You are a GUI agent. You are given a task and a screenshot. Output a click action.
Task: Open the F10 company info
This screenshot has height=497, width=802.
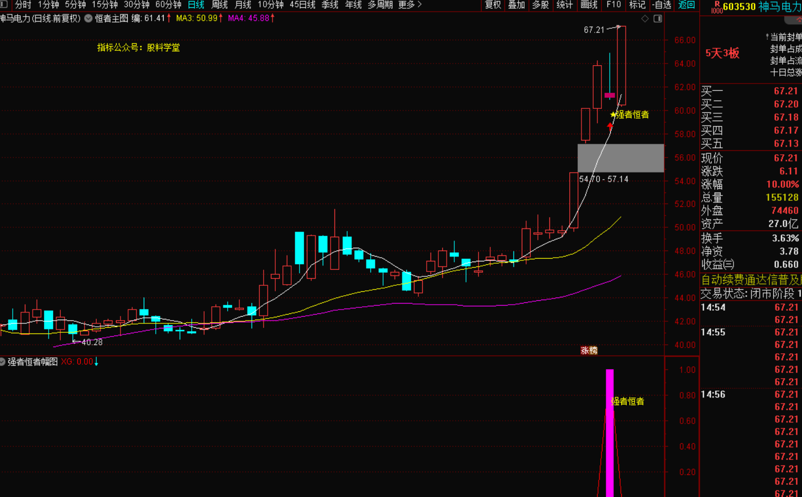614,5
